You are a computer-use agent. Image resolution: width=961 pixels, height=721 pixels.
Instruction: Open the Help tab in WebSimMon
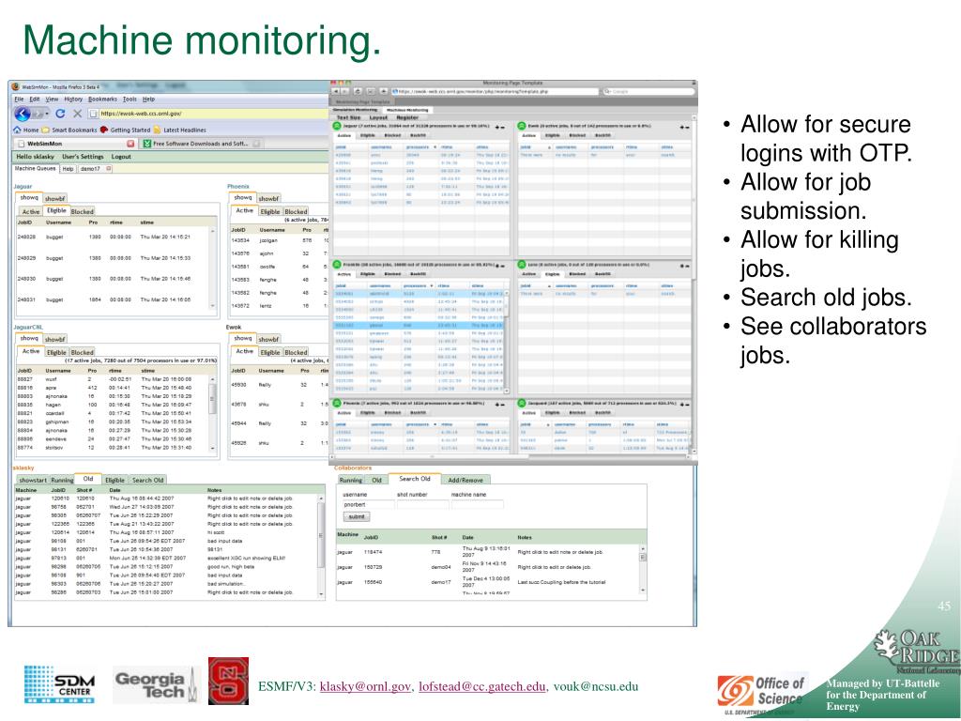[68, 169]
